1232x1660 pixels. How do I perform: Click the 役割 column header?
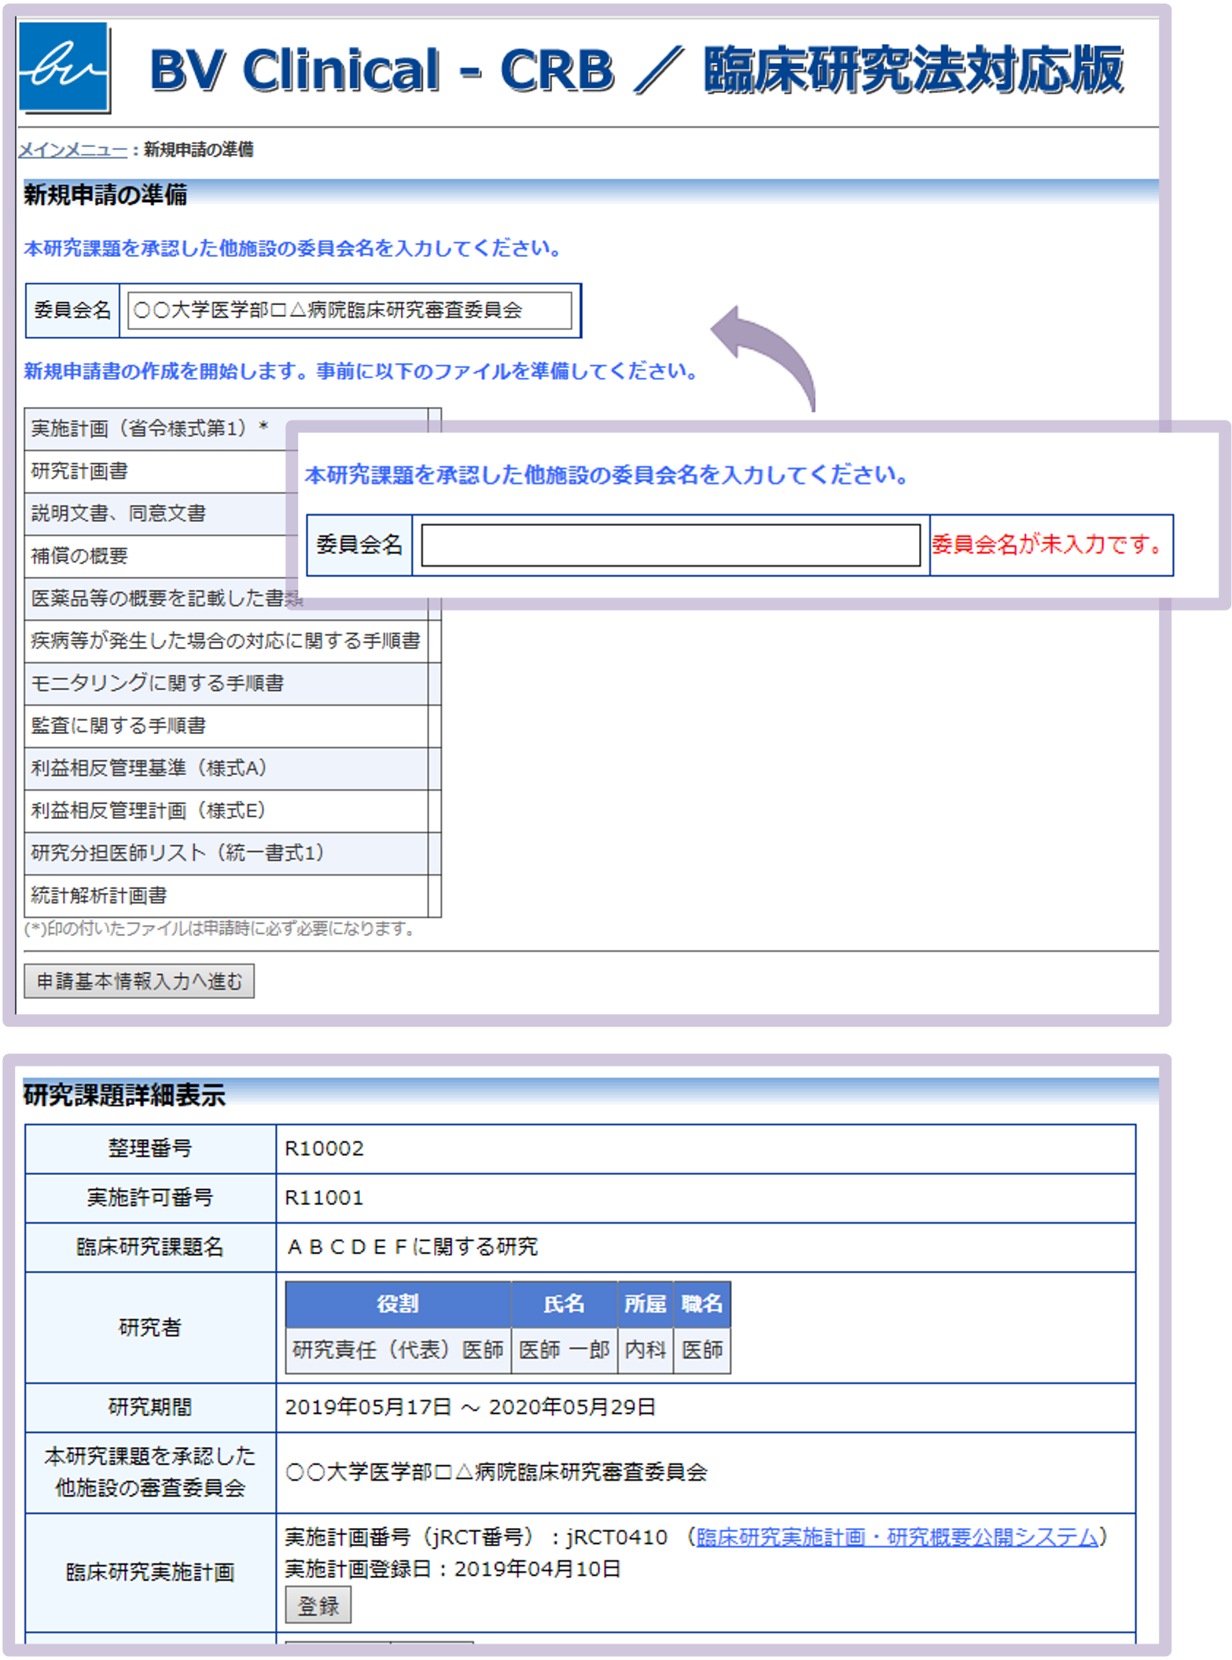[398, 1304]
